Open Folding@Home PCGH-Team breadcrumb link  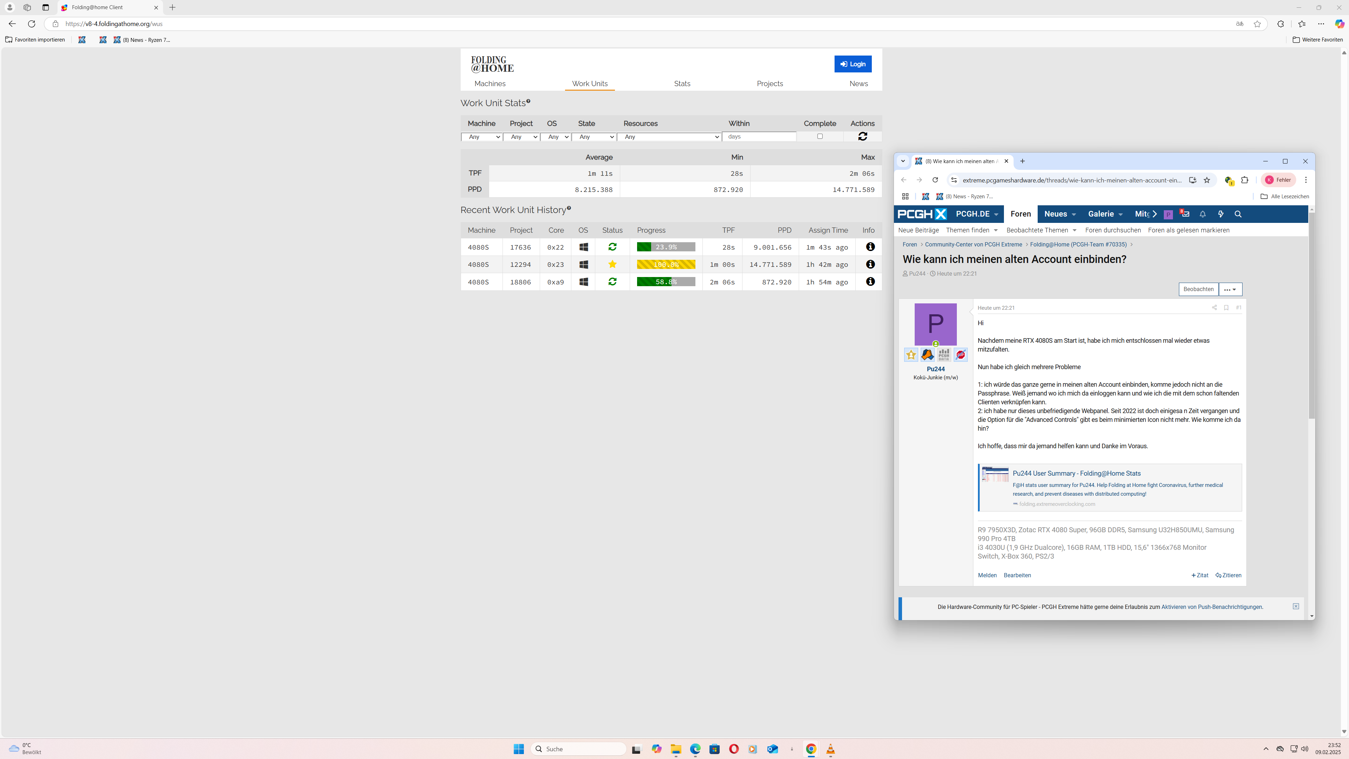pos(1078,245)
